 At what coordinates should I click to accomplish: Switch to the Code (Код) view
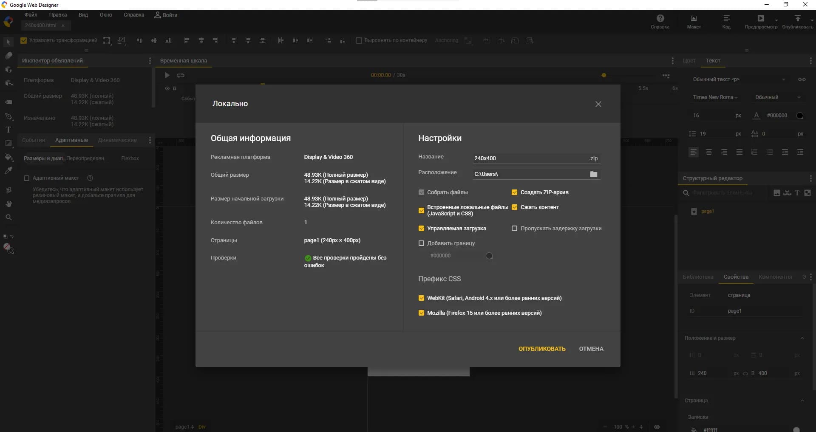[726, 21]
